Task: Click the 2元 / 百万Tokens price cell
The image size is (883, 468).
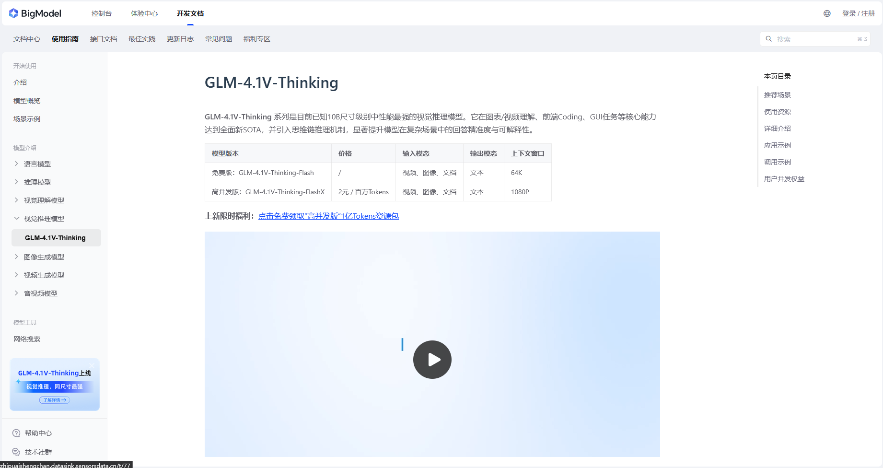Action: [x=363, y=192]
